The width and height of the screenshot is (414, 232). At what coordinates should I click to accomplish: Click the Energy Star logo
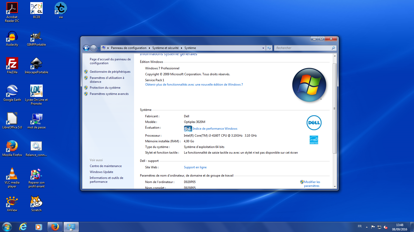point(314,140)
